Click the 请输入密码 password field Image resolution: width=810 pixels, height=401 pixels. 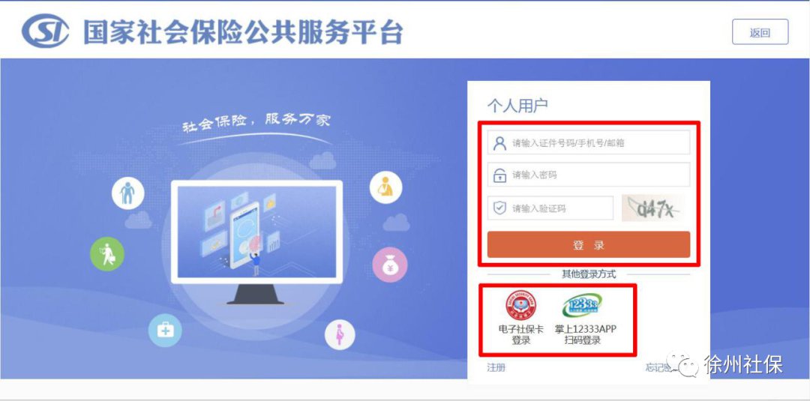(x=589, y=175)
